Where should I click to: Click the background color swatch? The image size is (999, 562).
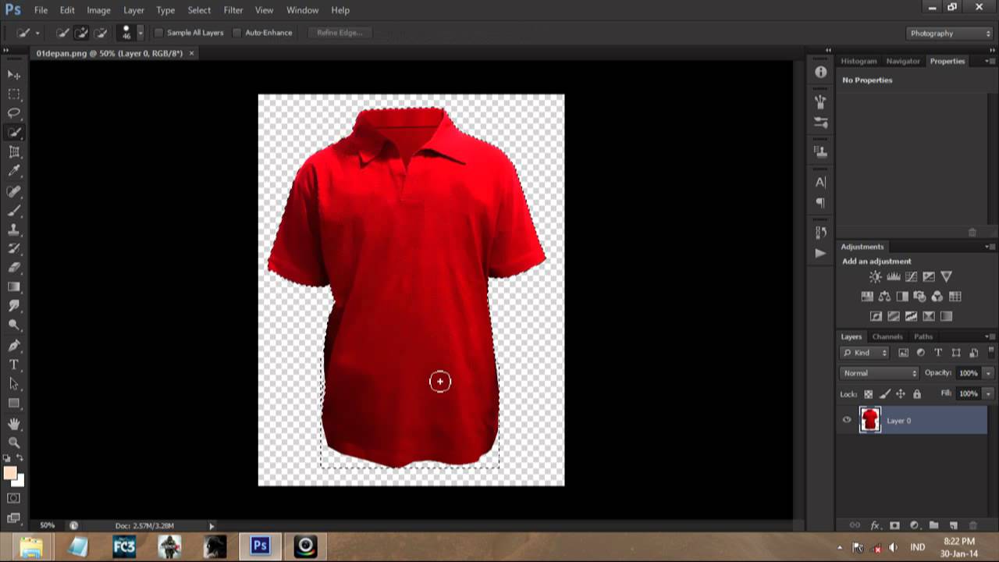[17, 480]
